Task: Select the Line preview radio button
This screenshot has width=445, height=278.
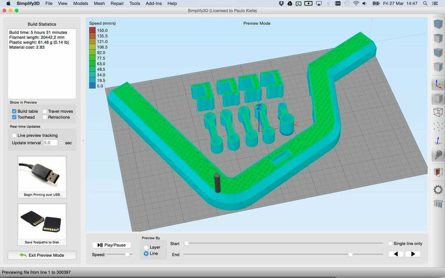Action: (146, 253)
